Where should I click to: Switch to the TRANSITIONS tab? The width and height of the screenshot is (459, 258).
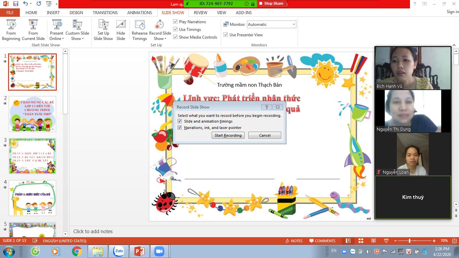(x=105, y=12)
